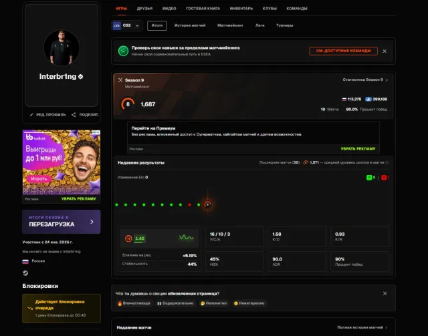This screenshot has width=428, height=336.
Task: Switch to the Матчмейкинг sub-tab
Action: [x=230, y=25]
